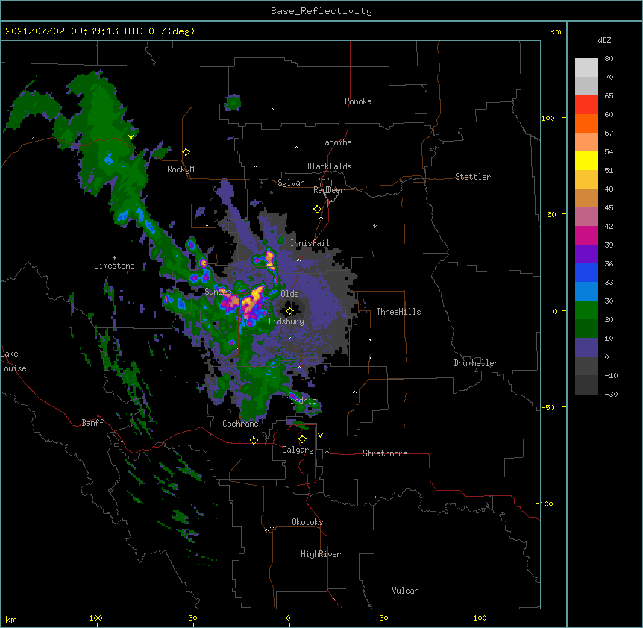Click the RedDeer city label
Screen dimensions: 643x628
[328, 190]
